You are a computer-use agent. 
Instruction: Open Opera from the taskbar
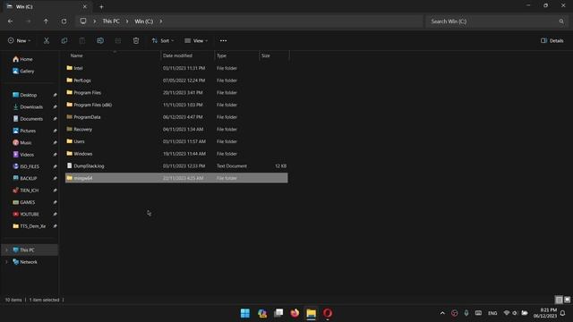point(328,313)
